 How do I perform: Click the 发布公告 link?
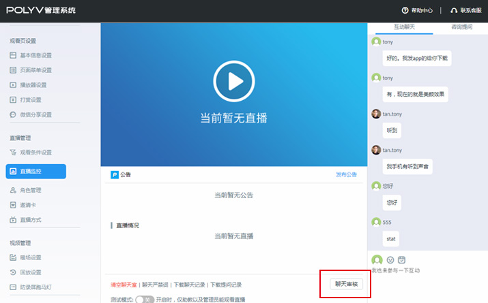click(x=346, y=175)
